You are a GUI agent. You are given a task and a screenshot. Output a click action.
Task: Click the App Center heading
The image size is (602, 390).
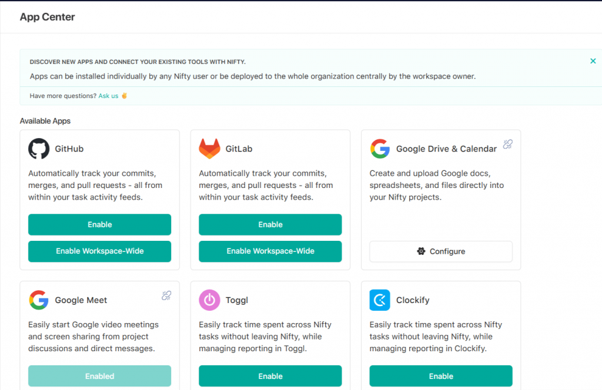click(47, 17)
